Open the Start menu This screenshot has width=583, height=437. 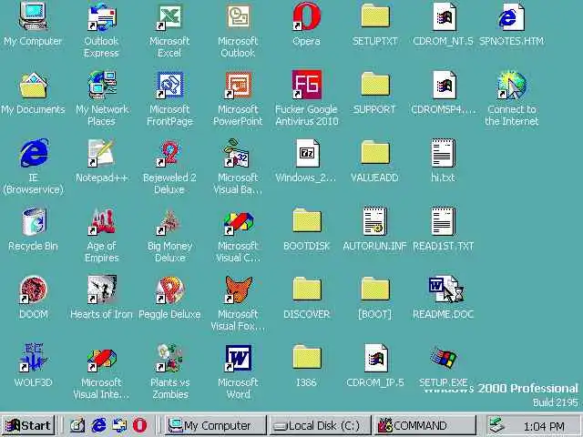28,425
